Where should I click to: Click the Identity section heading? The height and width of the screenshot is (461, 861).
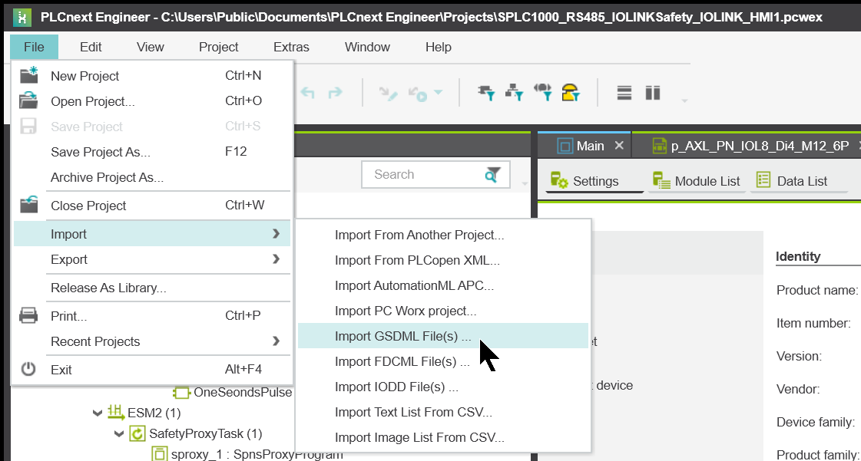point(798,256)
